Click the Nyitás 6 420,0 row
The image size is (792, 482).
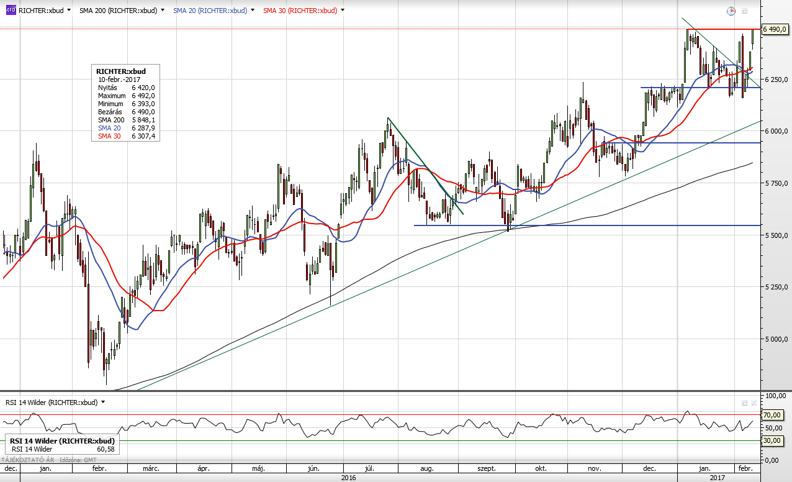click(126, 88)
